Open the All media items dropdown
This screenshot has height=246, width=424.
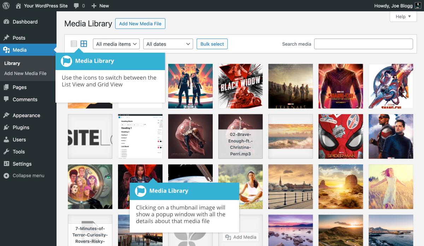click(x=116, y=44)
